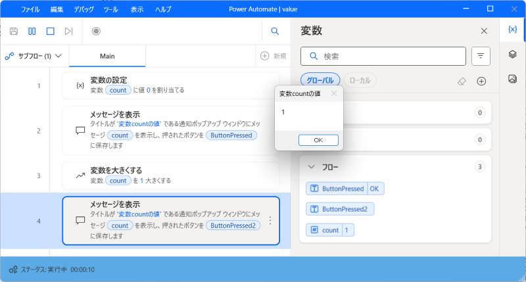The height and width of the screenshot is (282, 526).
Task: Open the variables pane {x} sidebar icon
Action: 513,29
